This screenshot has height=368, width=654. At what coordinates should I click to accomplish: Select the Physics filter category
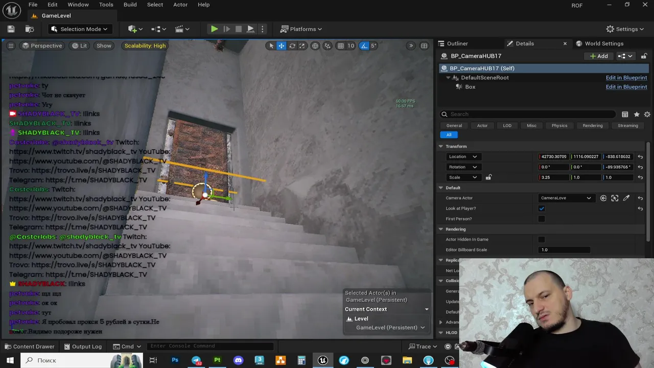(559, 126)
